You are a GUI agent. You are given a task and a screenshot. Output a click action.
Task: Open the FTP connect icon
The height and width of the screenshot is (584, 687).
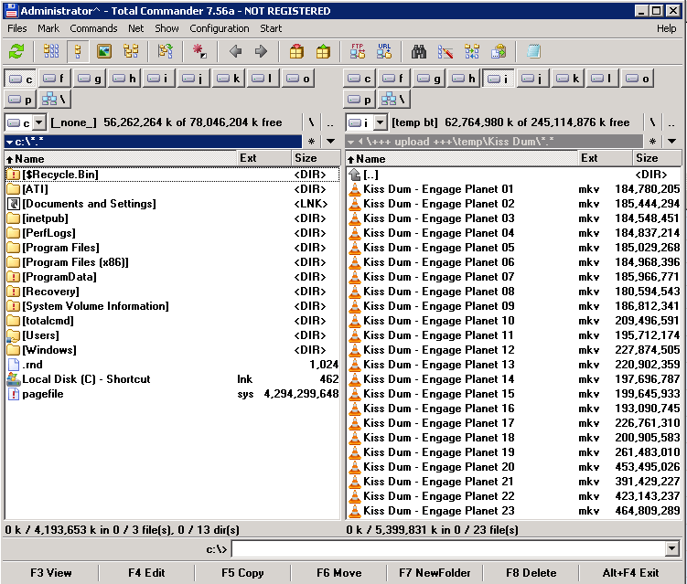(x=358, y=51)
